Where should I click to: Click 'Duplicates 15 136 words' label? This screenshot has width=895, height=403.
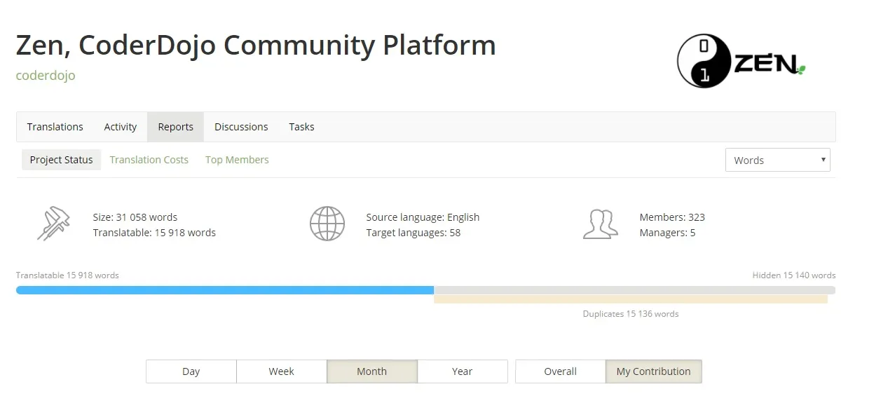click(631, 314)
